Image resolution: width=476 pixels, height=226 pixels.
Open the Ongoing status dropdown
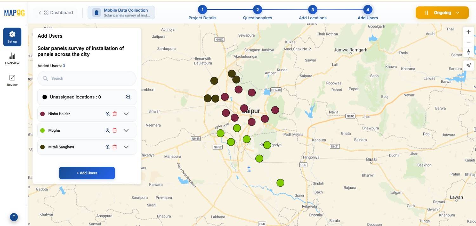[x=442, y=13]
